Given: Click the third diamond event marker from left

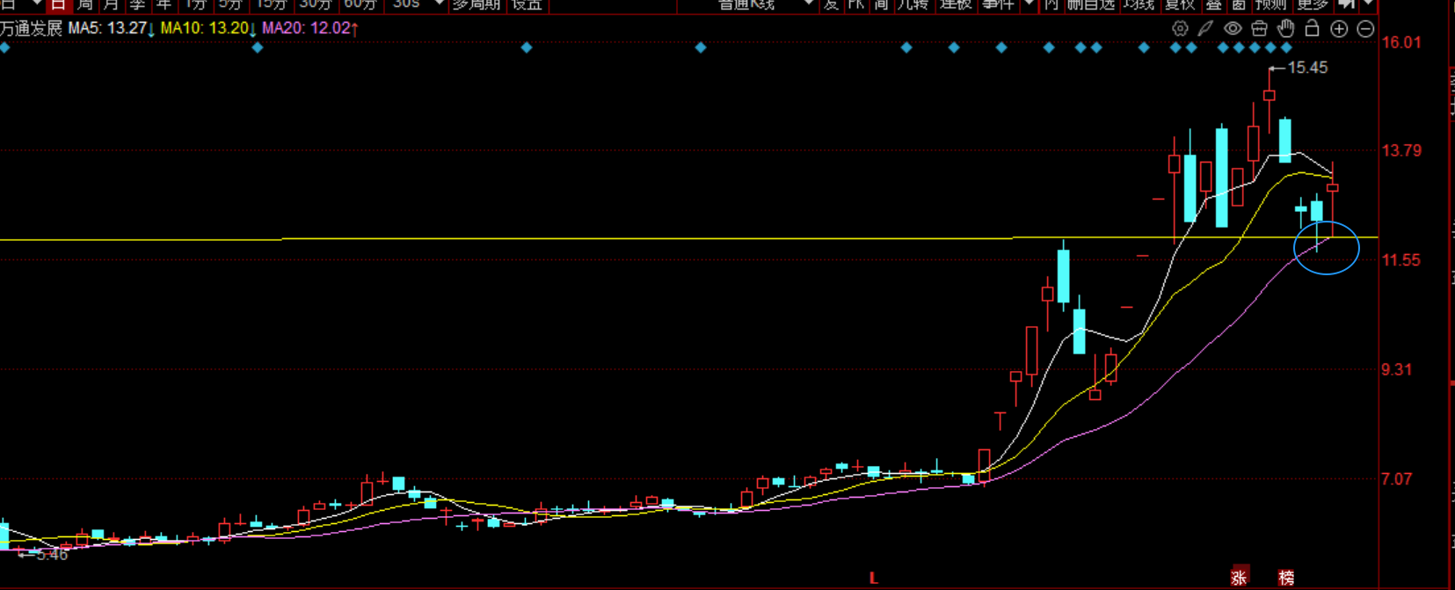Looking at the screenshot, I should (527, 47).
